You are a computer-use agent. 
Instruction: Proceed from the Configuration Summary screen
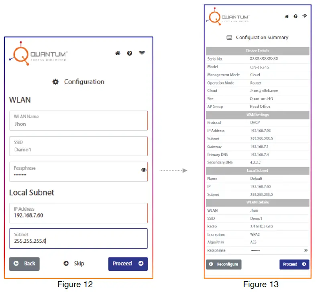[x=294, y=264]
